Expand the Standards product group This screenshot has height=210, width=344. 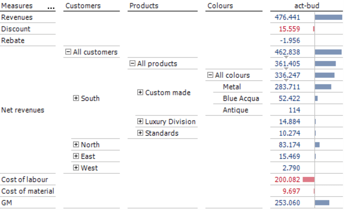140,133
